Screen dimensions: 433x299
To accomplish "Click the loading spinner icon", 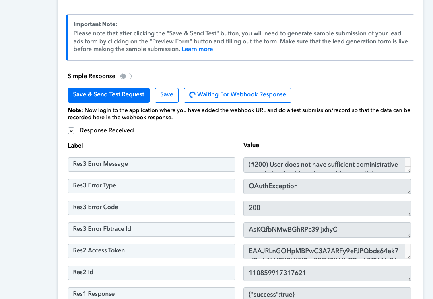I will (192, 95).
